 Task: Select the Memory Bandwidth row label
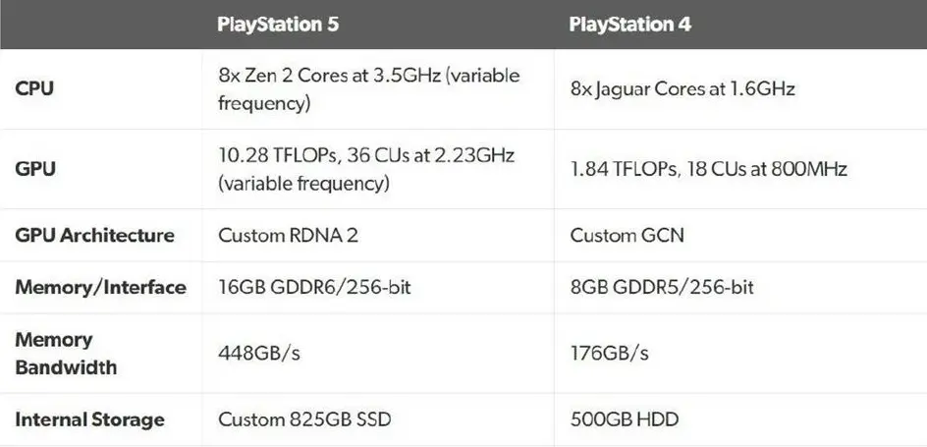pyautogui.click(x=66, y=354)
